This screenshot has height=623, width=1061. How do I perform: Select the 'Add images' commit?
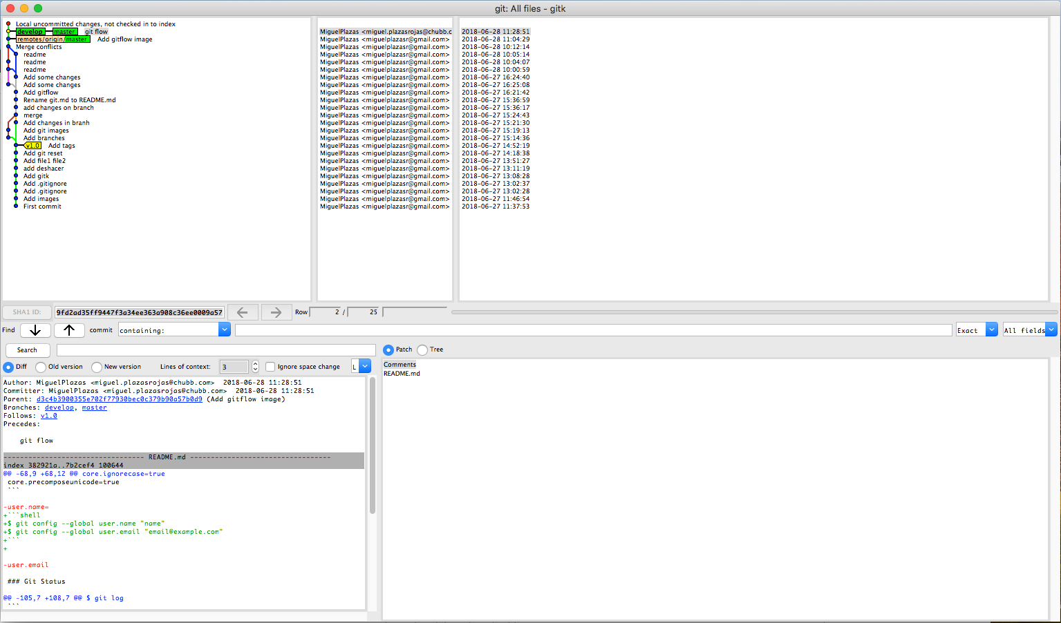(41, 199)
